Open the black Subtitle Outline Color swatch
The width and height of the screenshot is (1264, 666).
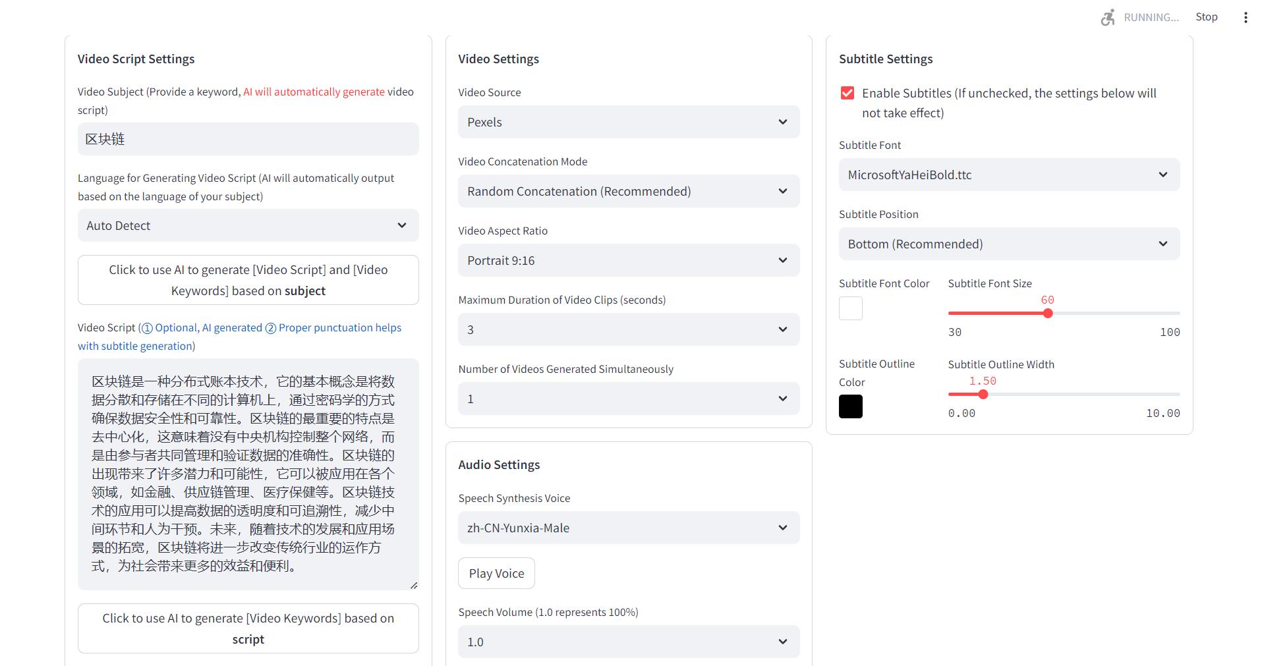pos(850,406)
